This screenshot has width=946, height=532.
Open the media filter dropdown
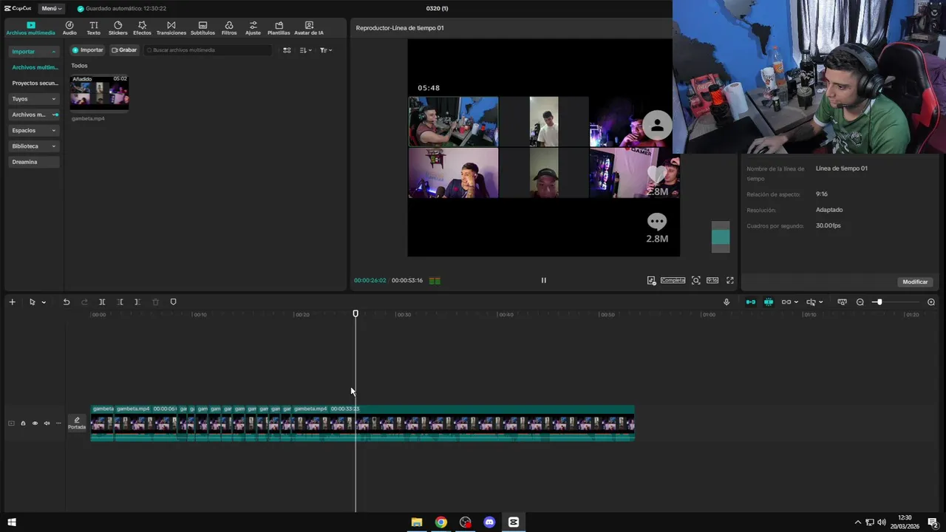(326, 50)
